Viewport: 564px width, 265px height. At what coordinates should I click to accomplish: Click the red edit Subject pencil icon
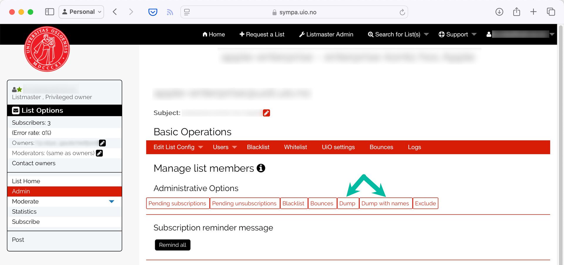coord(266,113)
